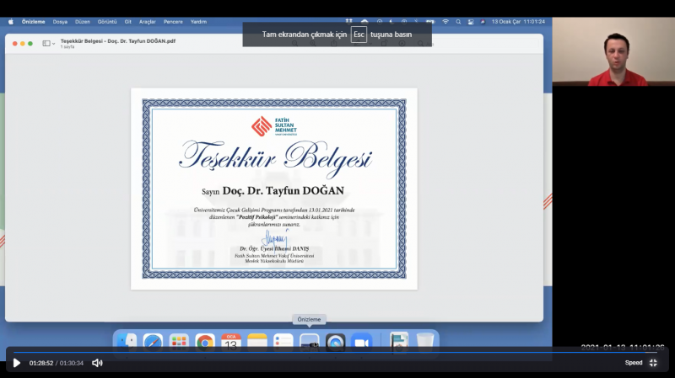Screen dimensions: 675x378
Task: Open Calendar app in the dock
Action: [x=230, y=342]
